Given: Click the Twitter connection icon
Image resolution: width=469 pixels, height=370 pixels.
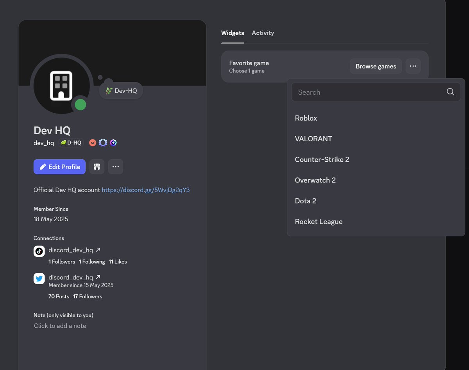Looking at the screenshot, I should click(39, 279).
